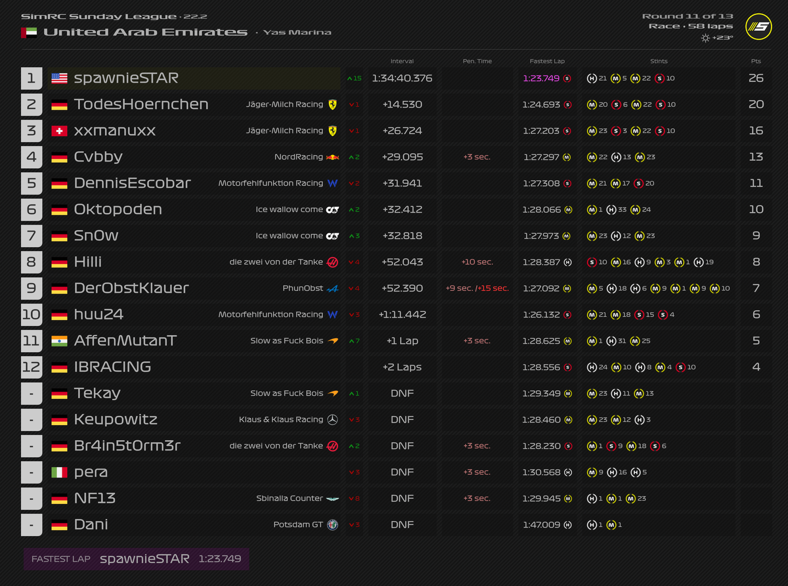Click the Mercedes logo beside Klaus & Klaus Racing

[333, 420]
